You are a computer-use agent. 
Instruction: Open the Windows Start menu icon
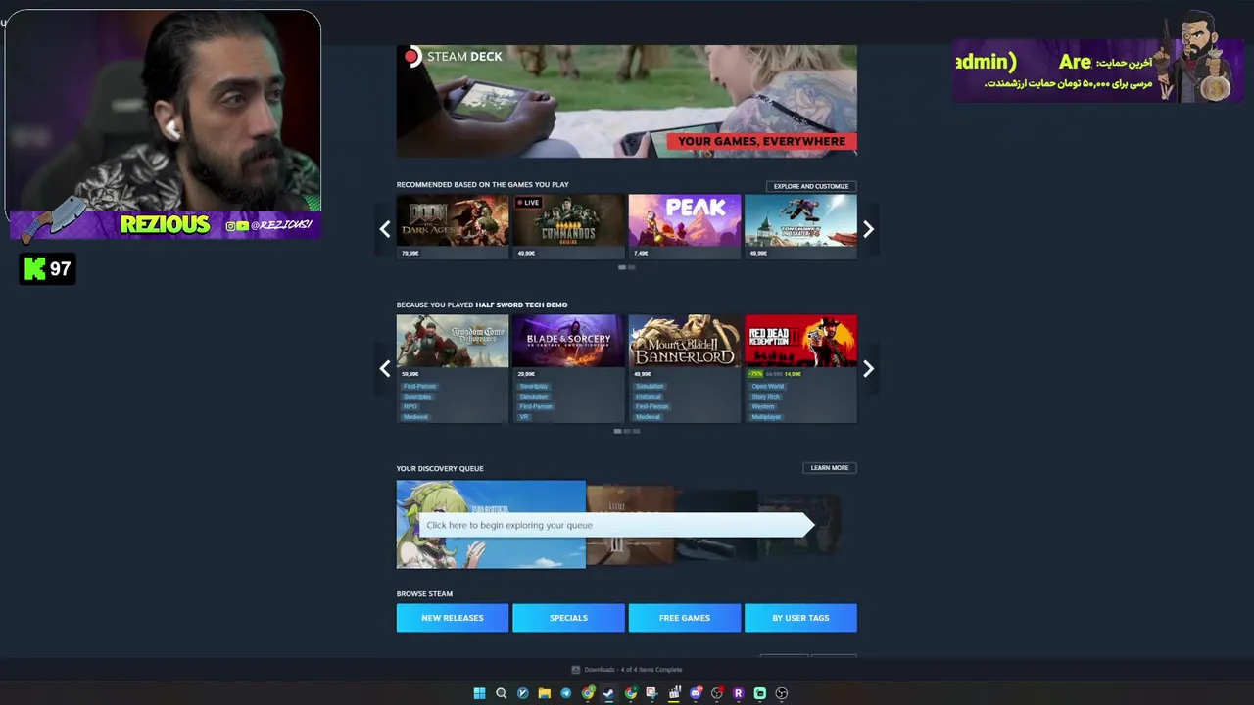tap(479, 693)
